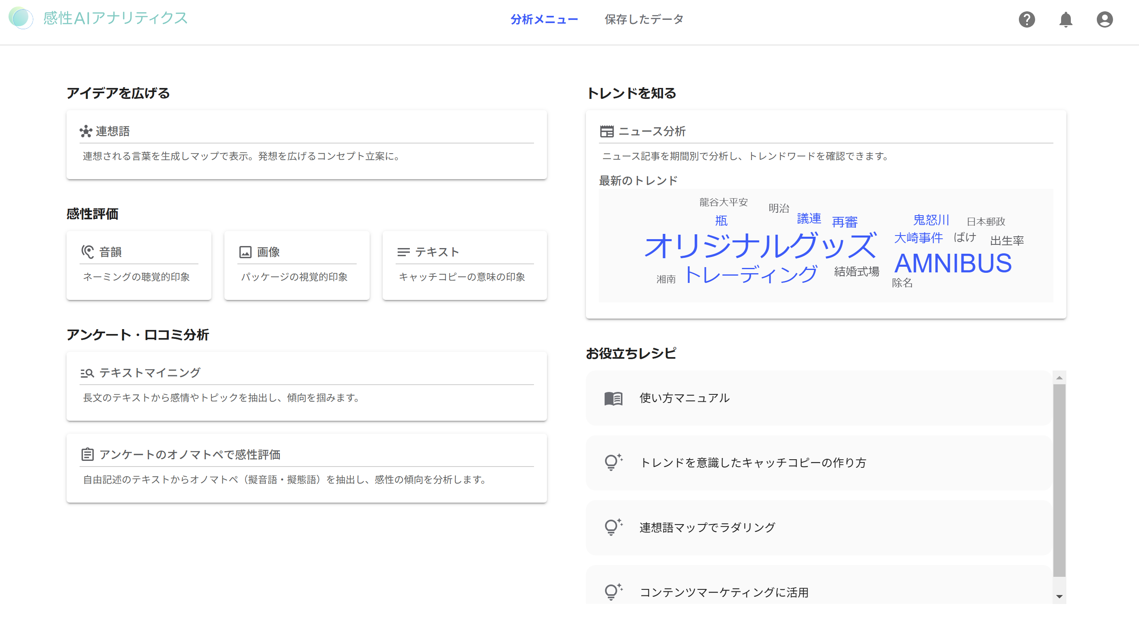Click trend word 除名

tap(902, 283)
